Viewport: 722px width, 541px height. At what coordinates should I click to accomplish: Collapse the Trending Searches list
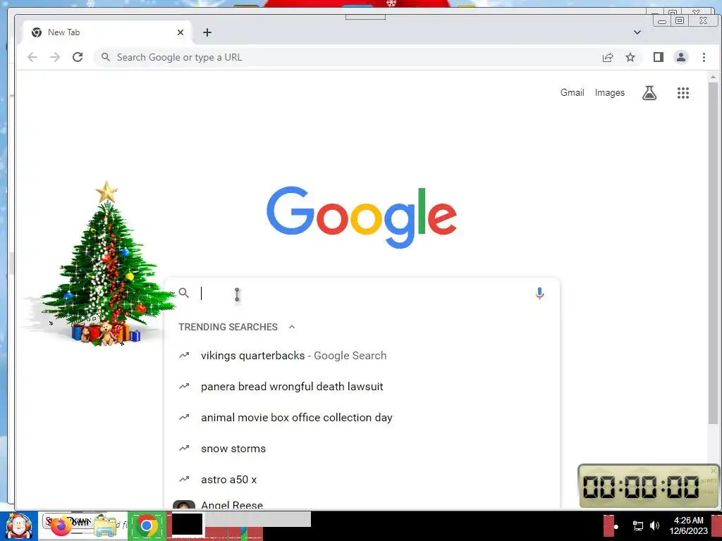291,327
